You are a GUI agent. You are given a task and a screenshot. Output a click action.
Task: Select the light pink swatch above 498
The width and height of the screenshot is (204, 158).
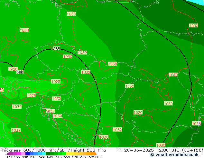click(x=23, y=154)
